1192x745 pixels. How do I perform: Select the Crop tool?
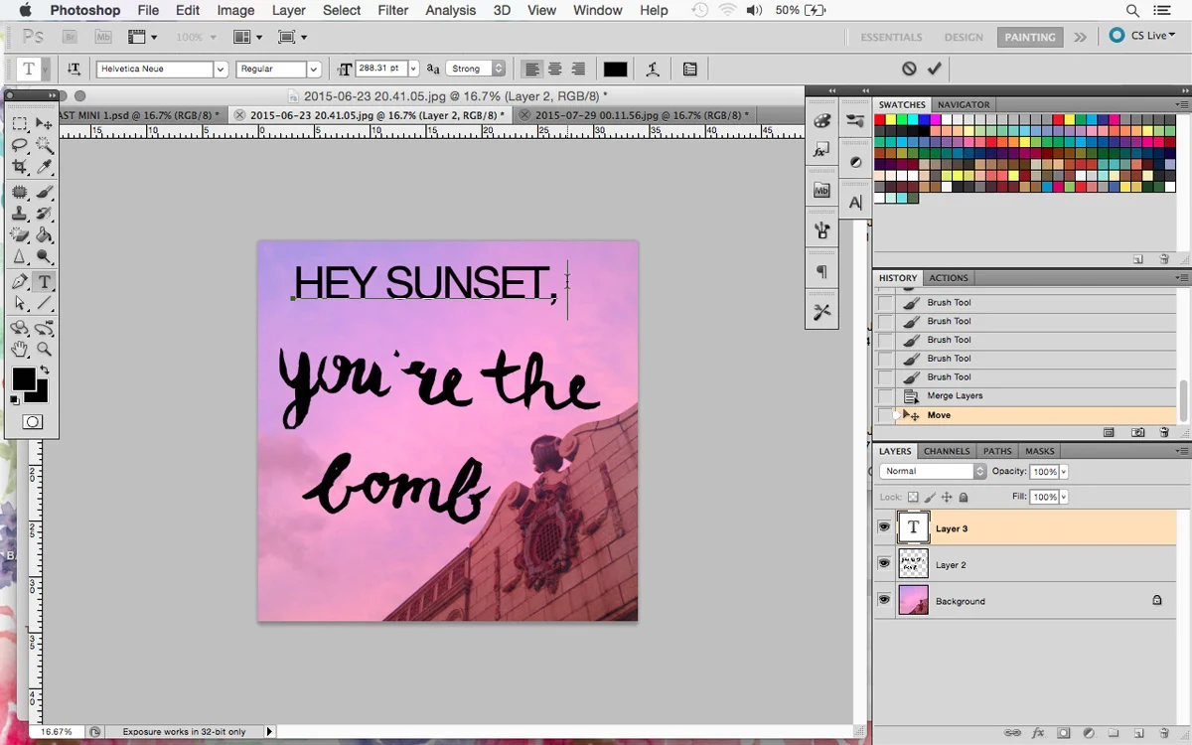(20, 167)
